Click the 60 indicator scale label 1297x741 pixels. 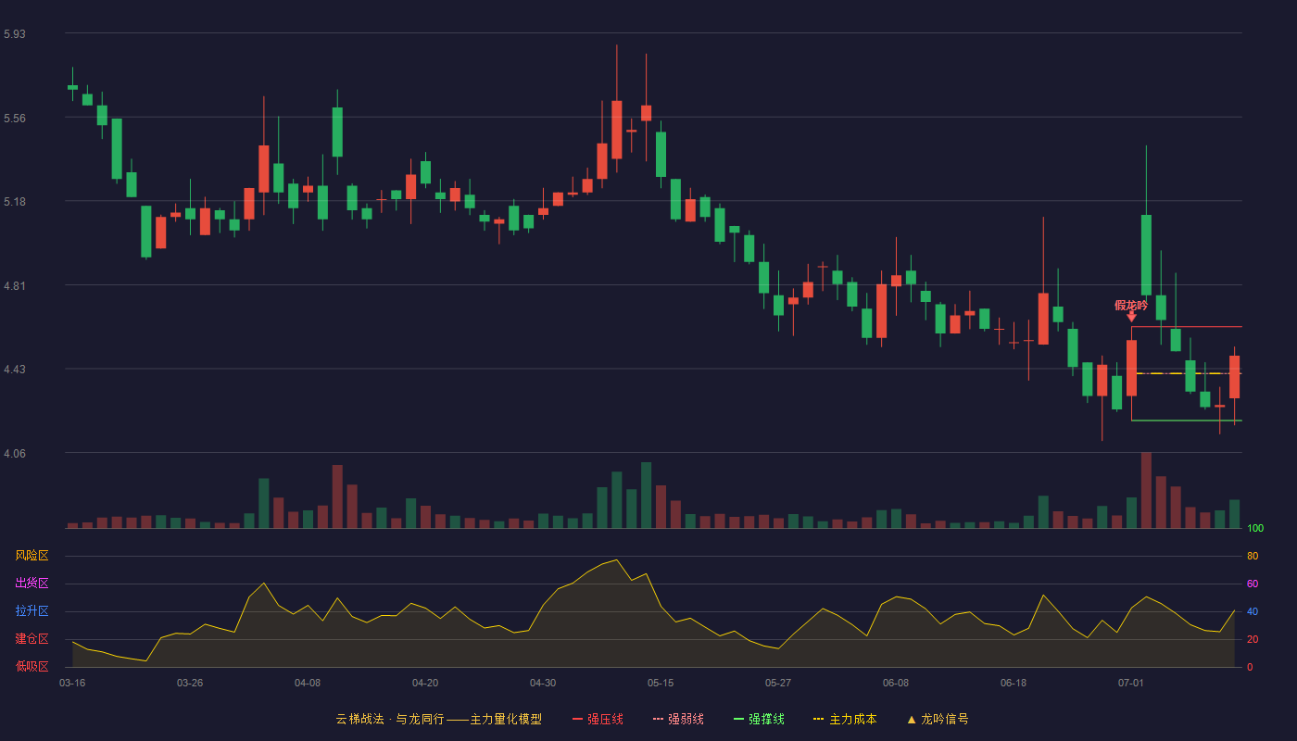[x=1253, y=584]
